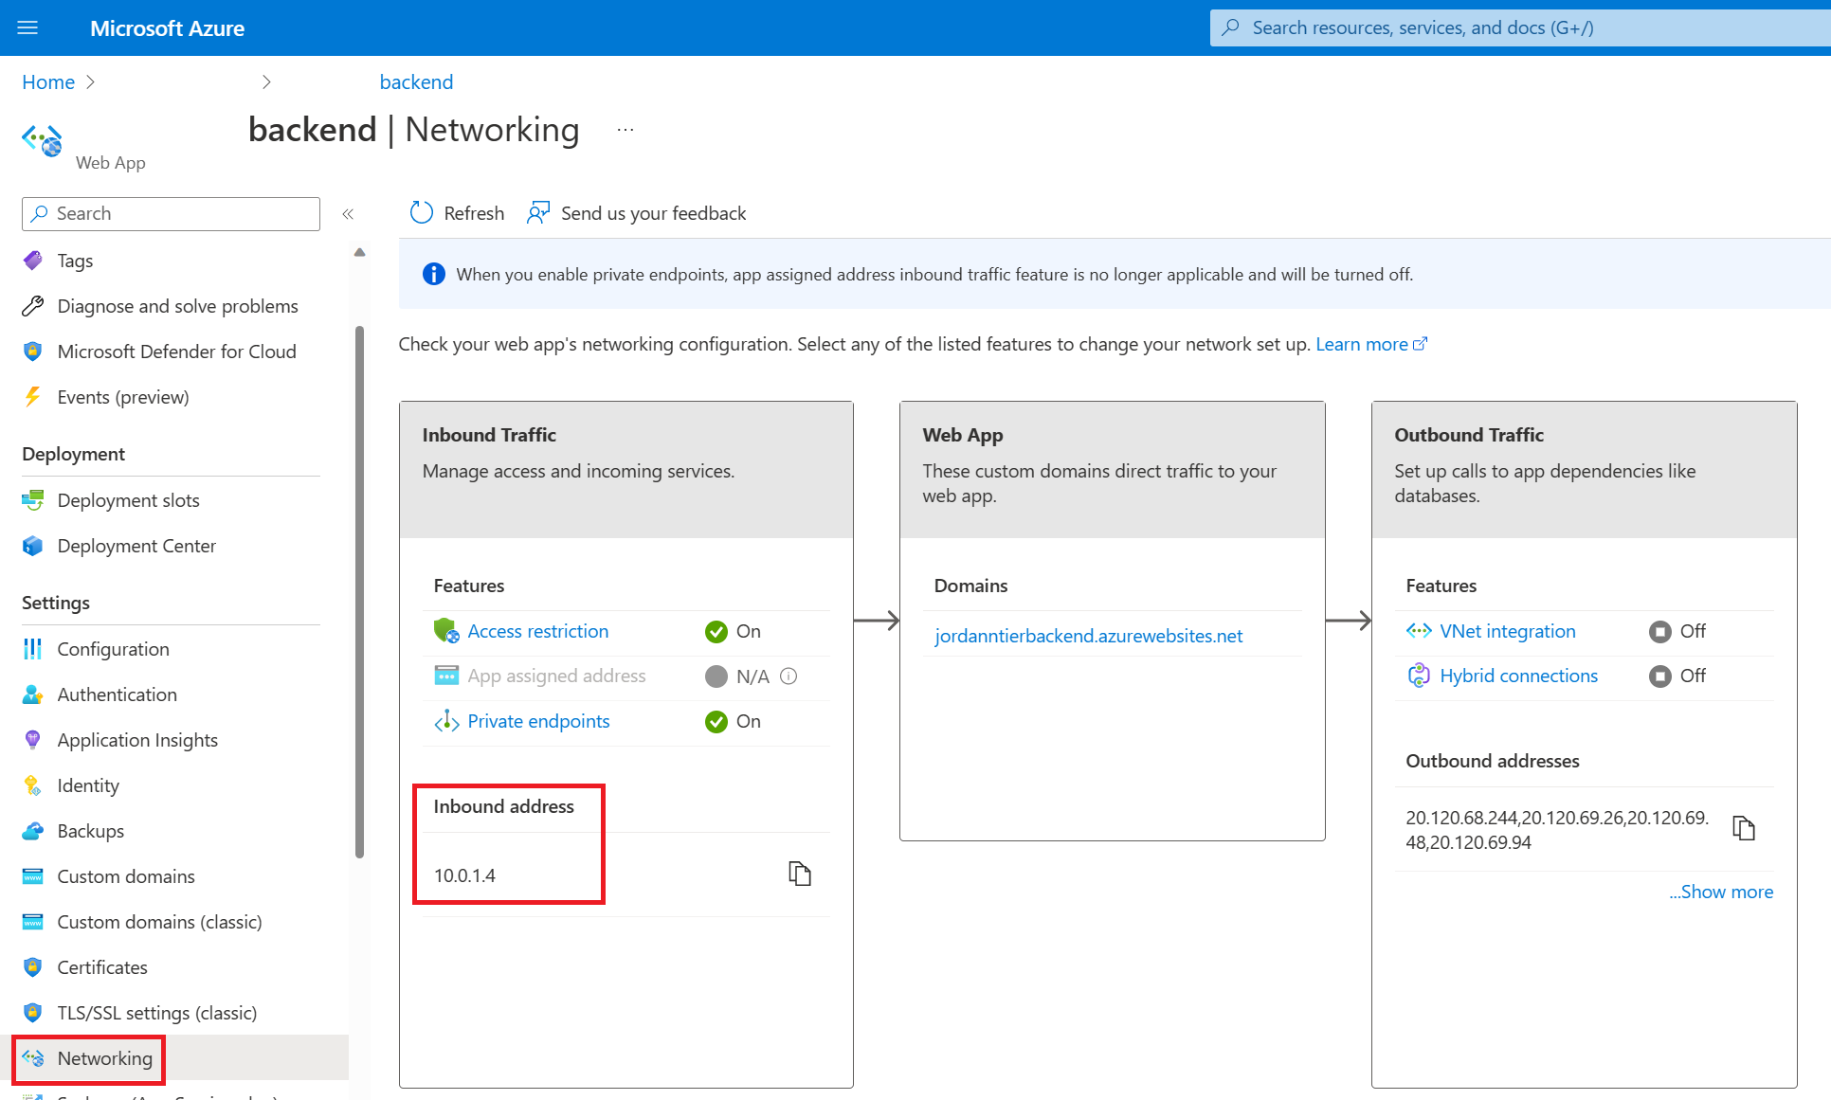Expand the Show more outbound addresses
The width and height of the screenshot is (1831, 1100).
(1718, 890)
